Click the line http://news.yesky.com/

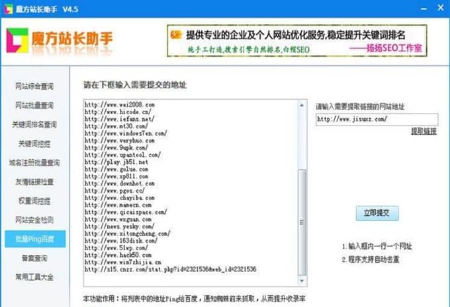(x=119, y=226)
